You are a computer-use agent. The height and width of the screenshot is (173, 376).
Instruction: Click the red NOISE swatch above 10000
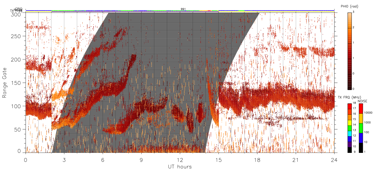pos(360,108)
